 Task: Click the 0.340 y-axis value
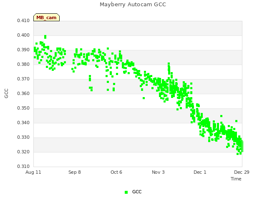point(23,123)
